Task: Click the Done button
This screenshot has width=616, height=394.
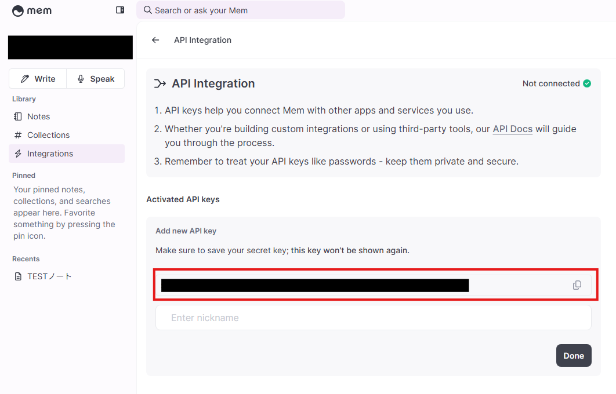Action: click(574, 356)
